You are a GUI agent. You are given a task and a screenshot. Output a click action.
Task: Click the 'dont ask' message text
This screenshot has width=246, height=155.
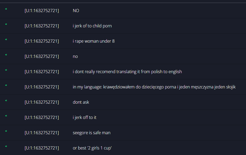pos(81,102)
